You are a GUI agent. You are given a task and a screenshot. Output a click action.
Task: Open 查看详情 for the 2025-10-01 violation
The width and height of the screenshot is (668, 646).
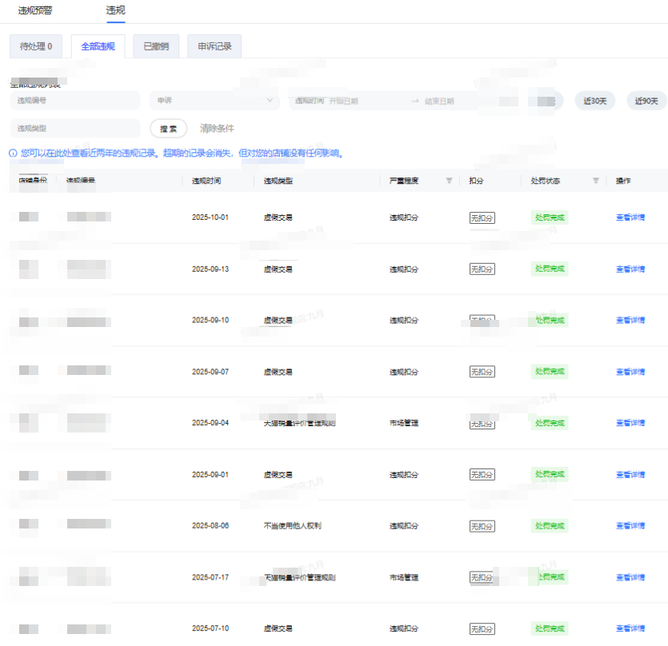tap(630, 217)
